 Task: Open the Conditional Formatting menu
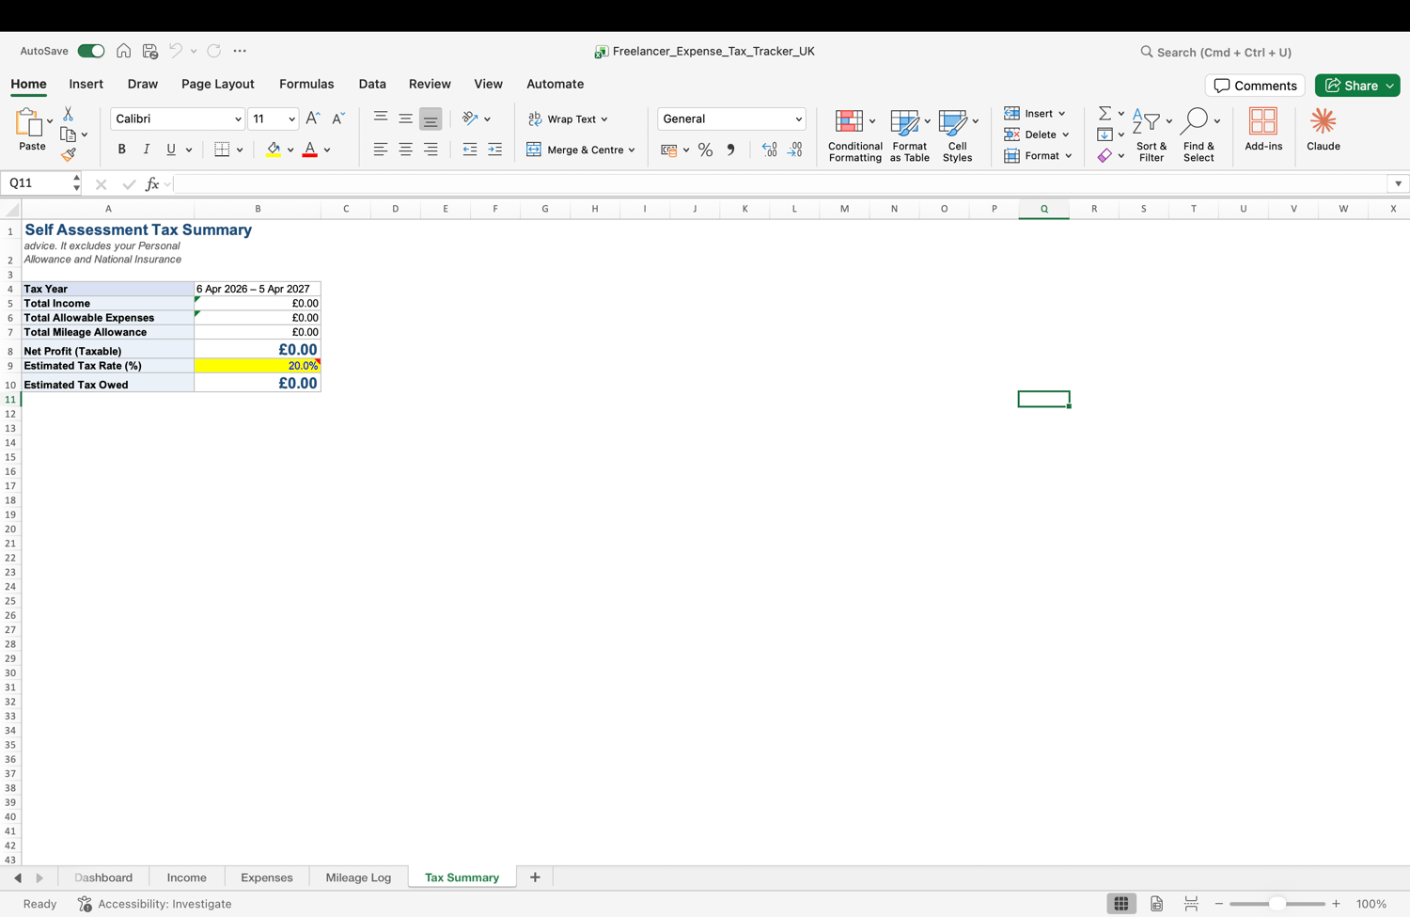pos(854,135)
